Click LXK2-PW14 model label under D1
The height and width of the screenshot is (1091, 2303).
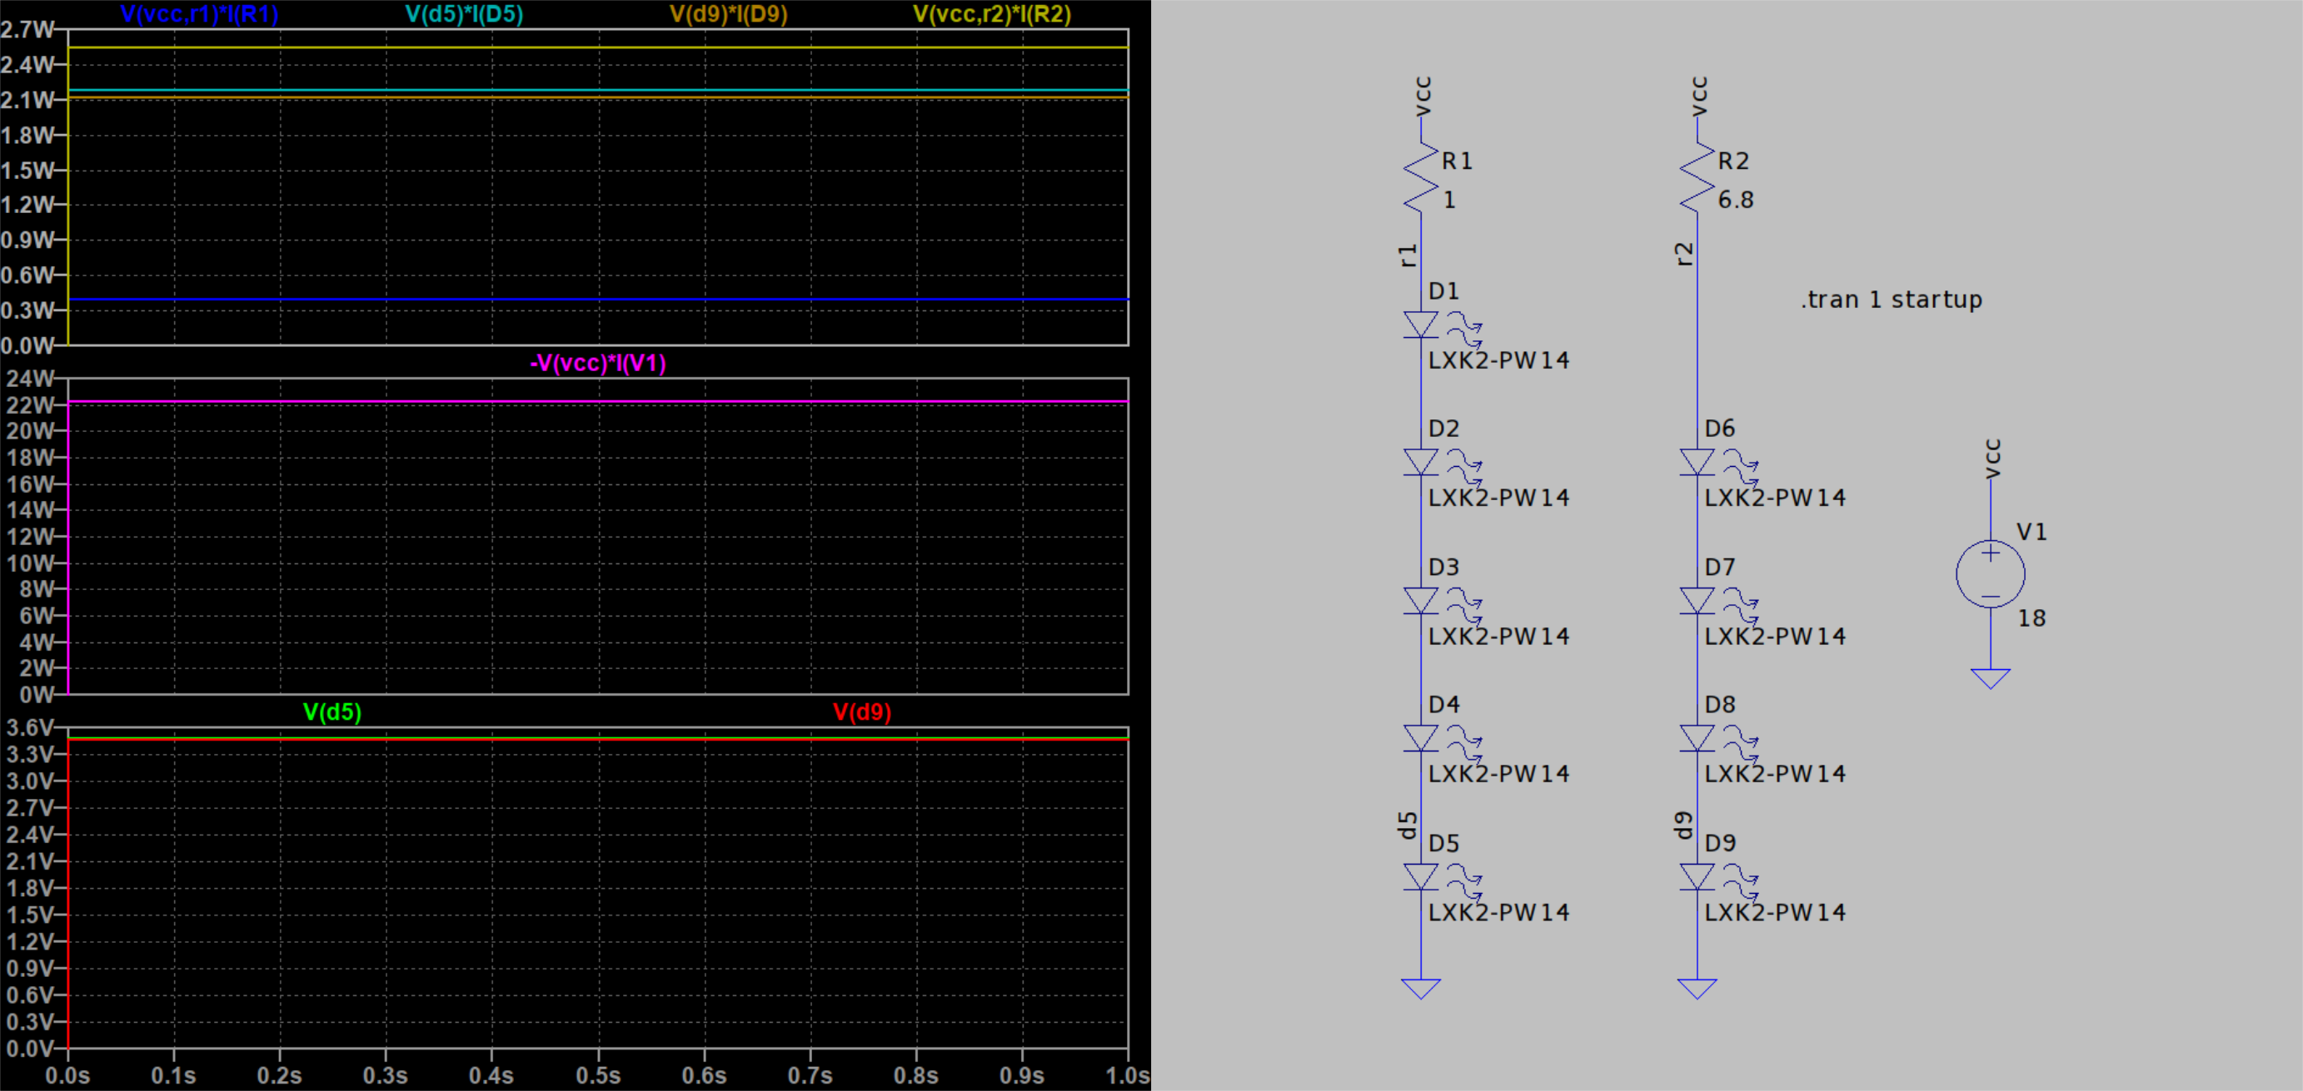pyautogui.click(x=1498, y=360)
